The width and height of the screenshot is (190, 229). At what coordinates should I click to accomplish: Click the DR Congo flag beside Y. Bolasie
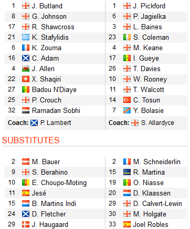127,110
